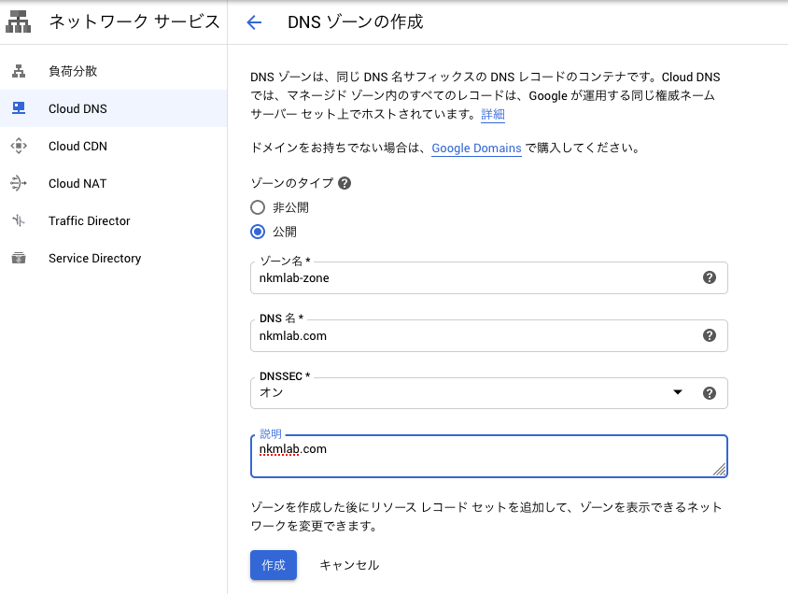The image size is (788, 594).
Task: Follow the 詳細 details link
Action: point(493,115)
